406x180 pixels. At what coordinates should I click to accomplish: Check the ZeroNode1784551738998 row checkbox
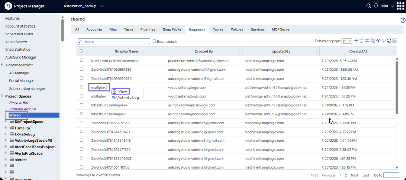82,122
